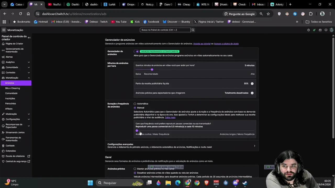Image resolution: width=335 pixels, height=188 pixels.
Task: Open Brave browser from taskbar
Action: (x=206, y=183)
